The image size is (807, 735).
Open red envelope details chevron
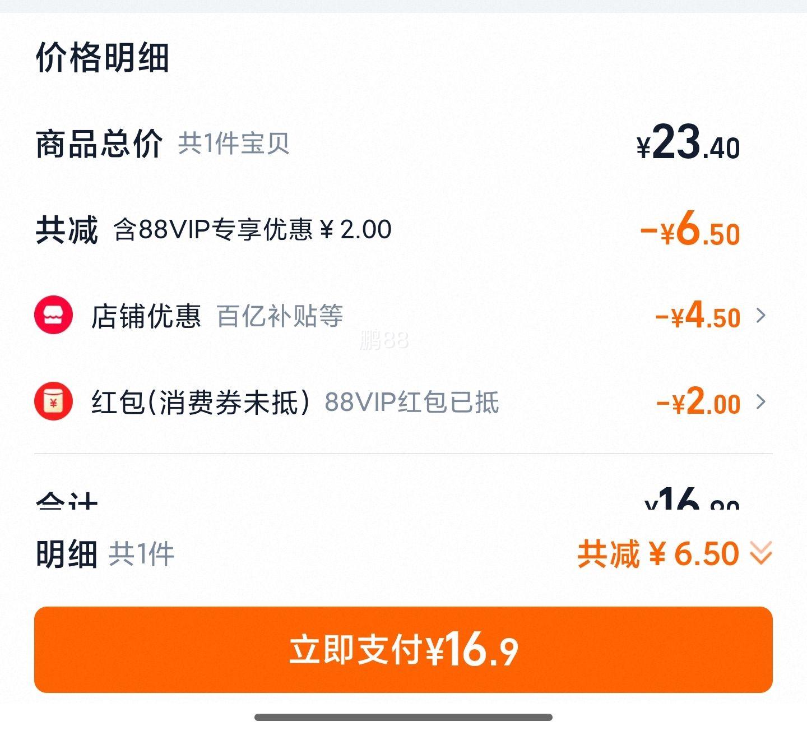pyautogui.click(x=760, y=401)
